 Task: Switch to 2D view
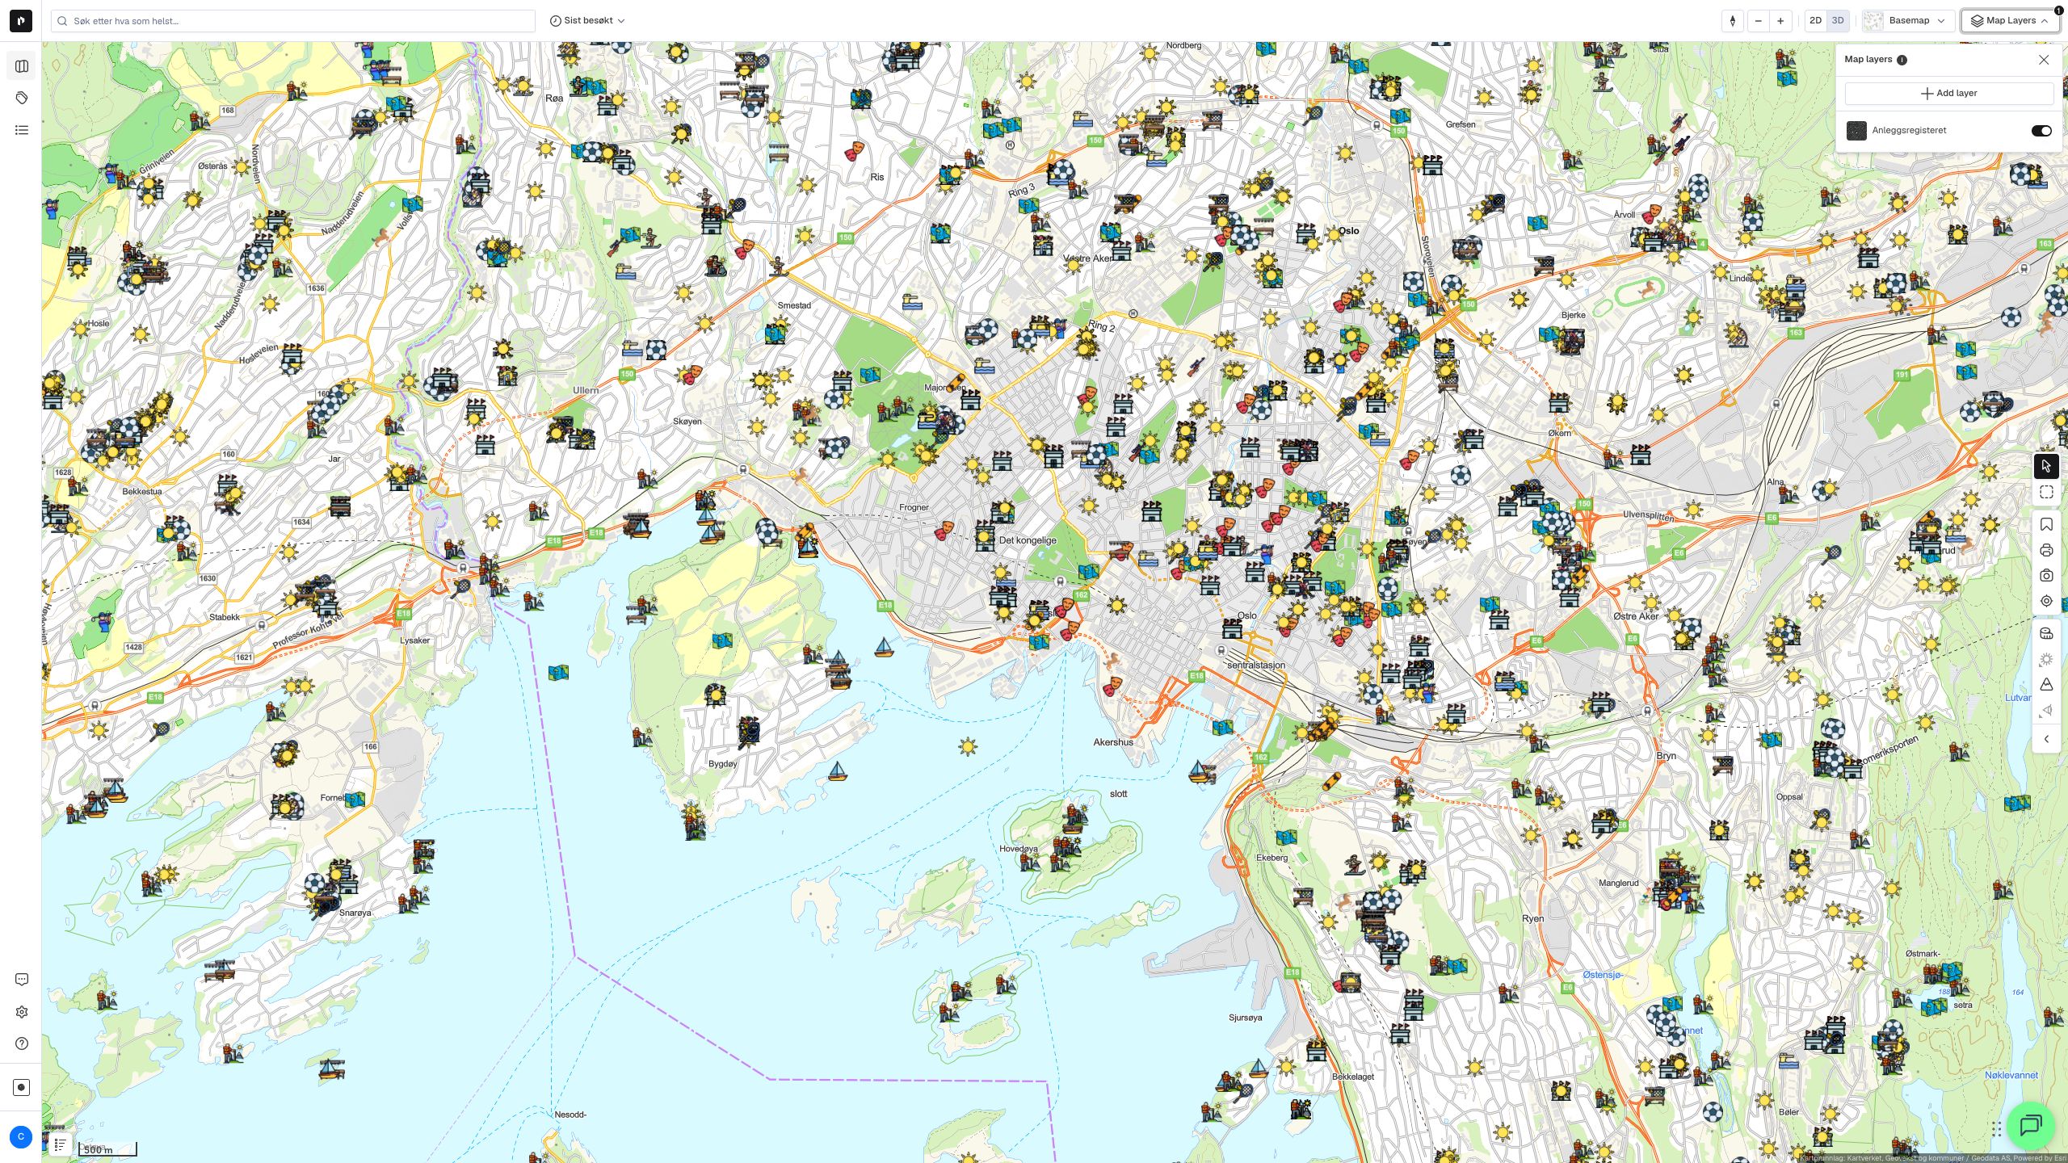tap(1816, 21)
